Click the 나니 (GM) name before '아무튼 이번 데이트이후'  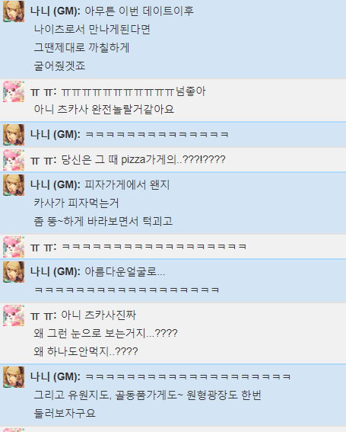(56, 11)
